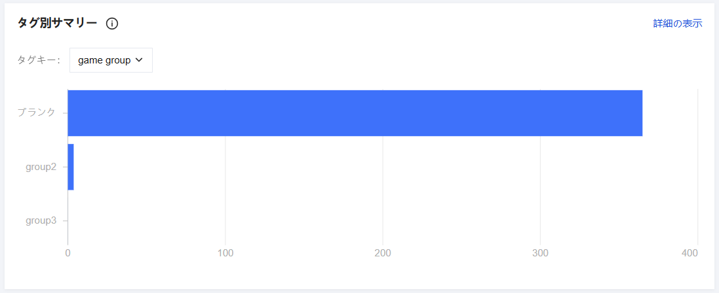Screen dimensions: 719x293
Task: Click the タグキー: field label
Action: 39,60
